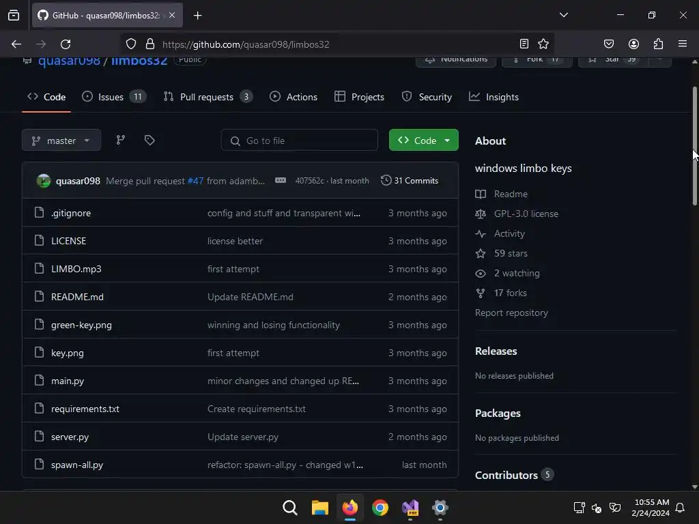
Task: Toggle reader view icon in address bar
Action: [x=524, y=44]
